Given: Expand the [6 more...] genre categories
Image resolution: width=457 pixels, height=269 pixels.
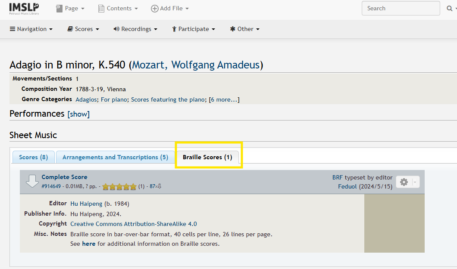Looking at the screenshot, I should [x=224, y=99].
